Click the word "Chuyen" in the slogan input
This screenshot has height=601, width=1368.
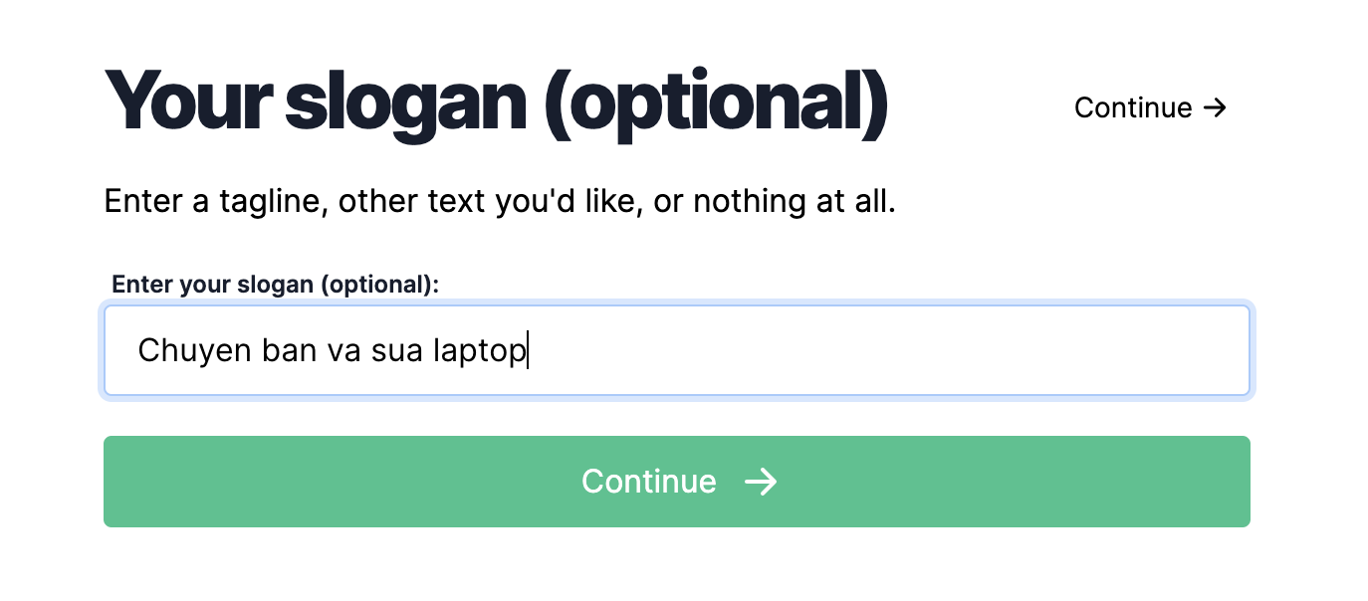pos(195,351)
